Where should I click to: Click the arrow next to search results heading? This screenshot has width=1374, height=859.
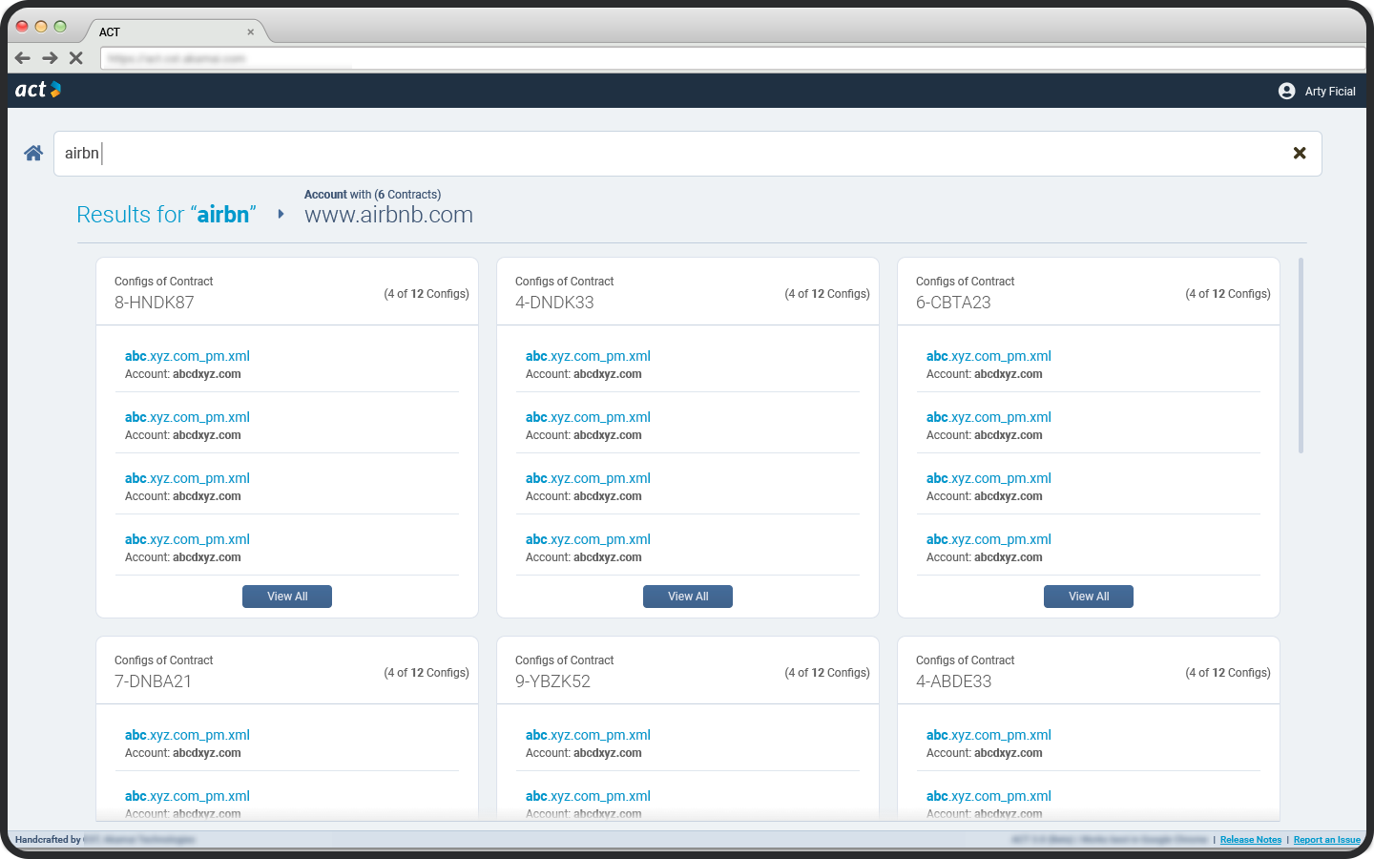coord(281,215)
